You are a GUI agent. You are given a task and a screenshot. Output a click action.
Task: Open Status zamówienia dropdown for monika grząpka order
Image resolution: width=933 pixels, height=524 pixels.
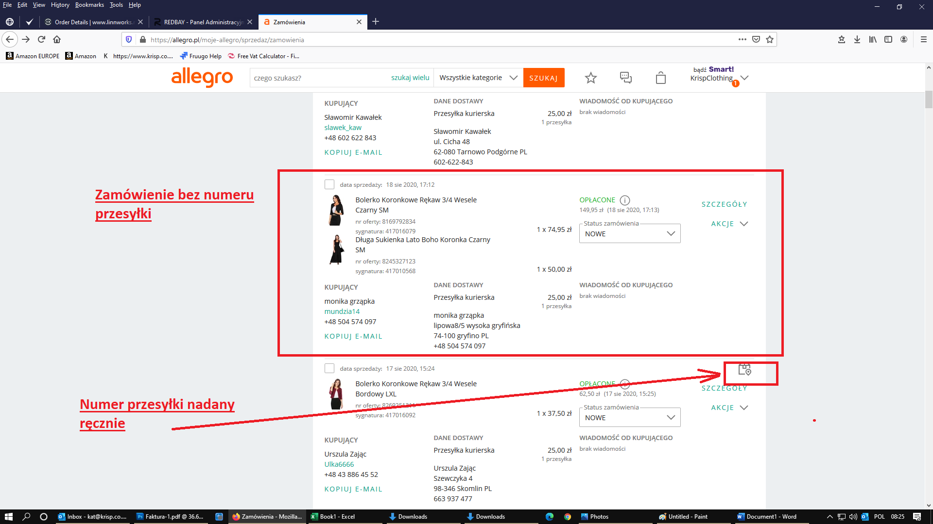pos(629,234)
